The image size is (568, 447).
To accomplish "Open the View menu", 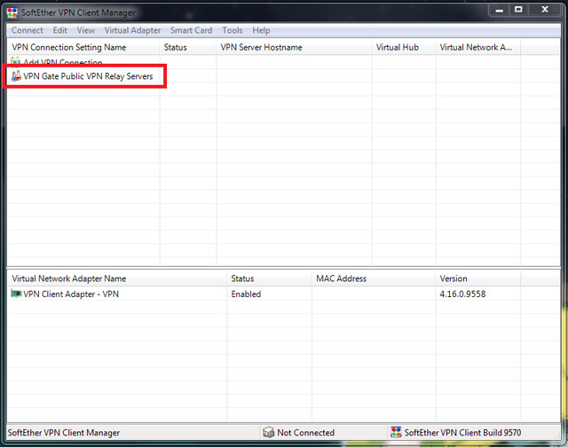I will click(86, 30).
